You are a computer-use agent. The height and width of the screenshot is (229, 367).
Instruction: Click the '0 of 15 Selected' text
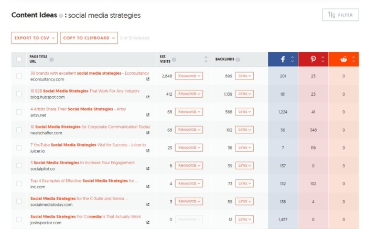(135, 38)
